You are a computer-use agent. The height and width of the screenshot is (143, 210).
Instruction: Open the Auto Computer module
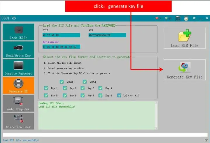click(x=18, y=103)
